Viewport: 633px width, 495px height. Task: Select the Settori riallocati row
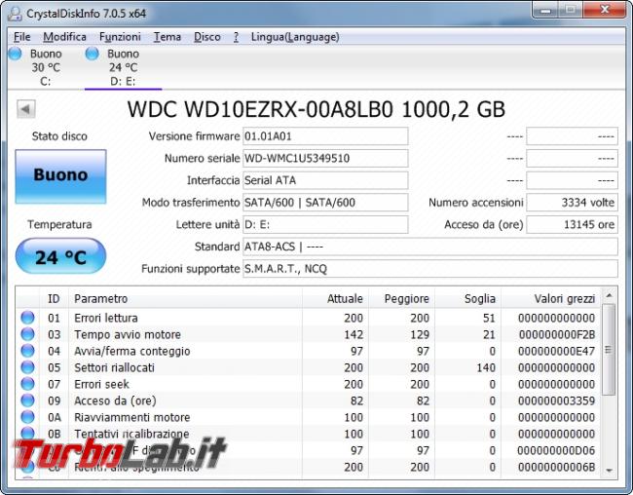point(309,367)
